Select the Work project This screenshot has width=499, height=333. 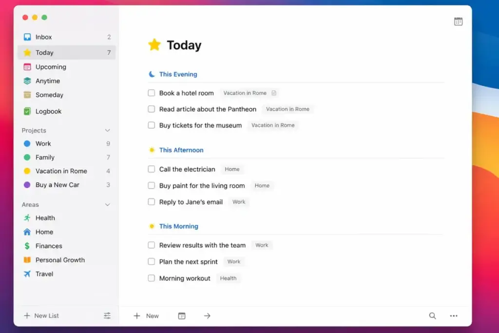tap(66, 143)
